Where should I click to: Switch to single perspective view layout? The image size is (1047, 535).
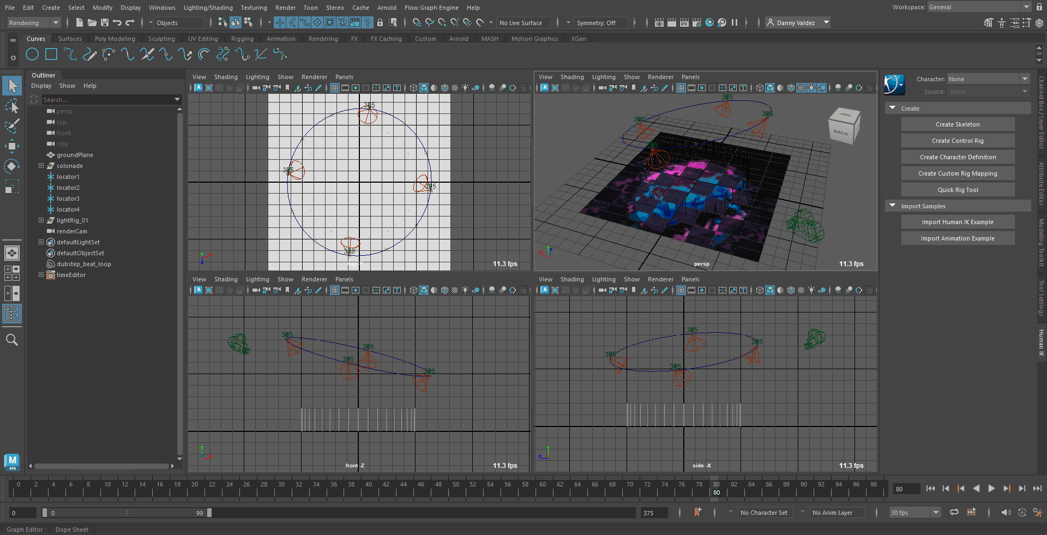point(12,253)
